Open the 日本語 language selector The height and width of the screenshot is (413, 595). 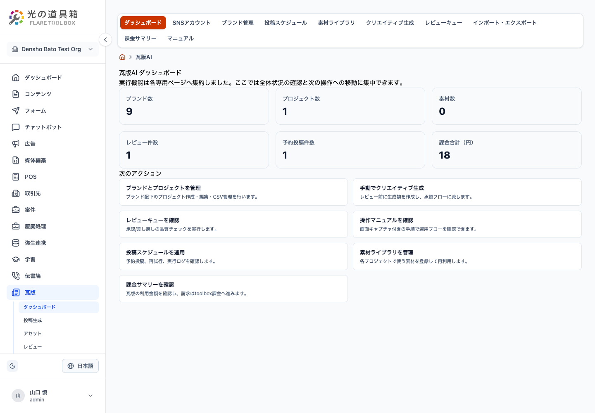pyautogui.click(x=80, y=366)
